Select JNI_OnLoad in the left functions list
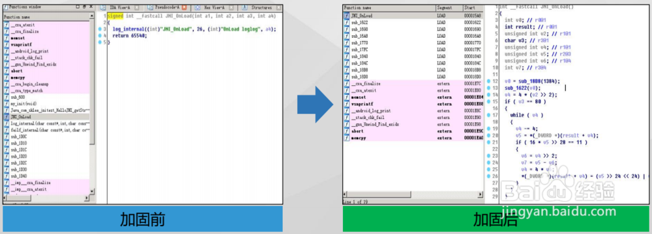The width and height of the screenshot is (652, 234). tap(46, 117)
